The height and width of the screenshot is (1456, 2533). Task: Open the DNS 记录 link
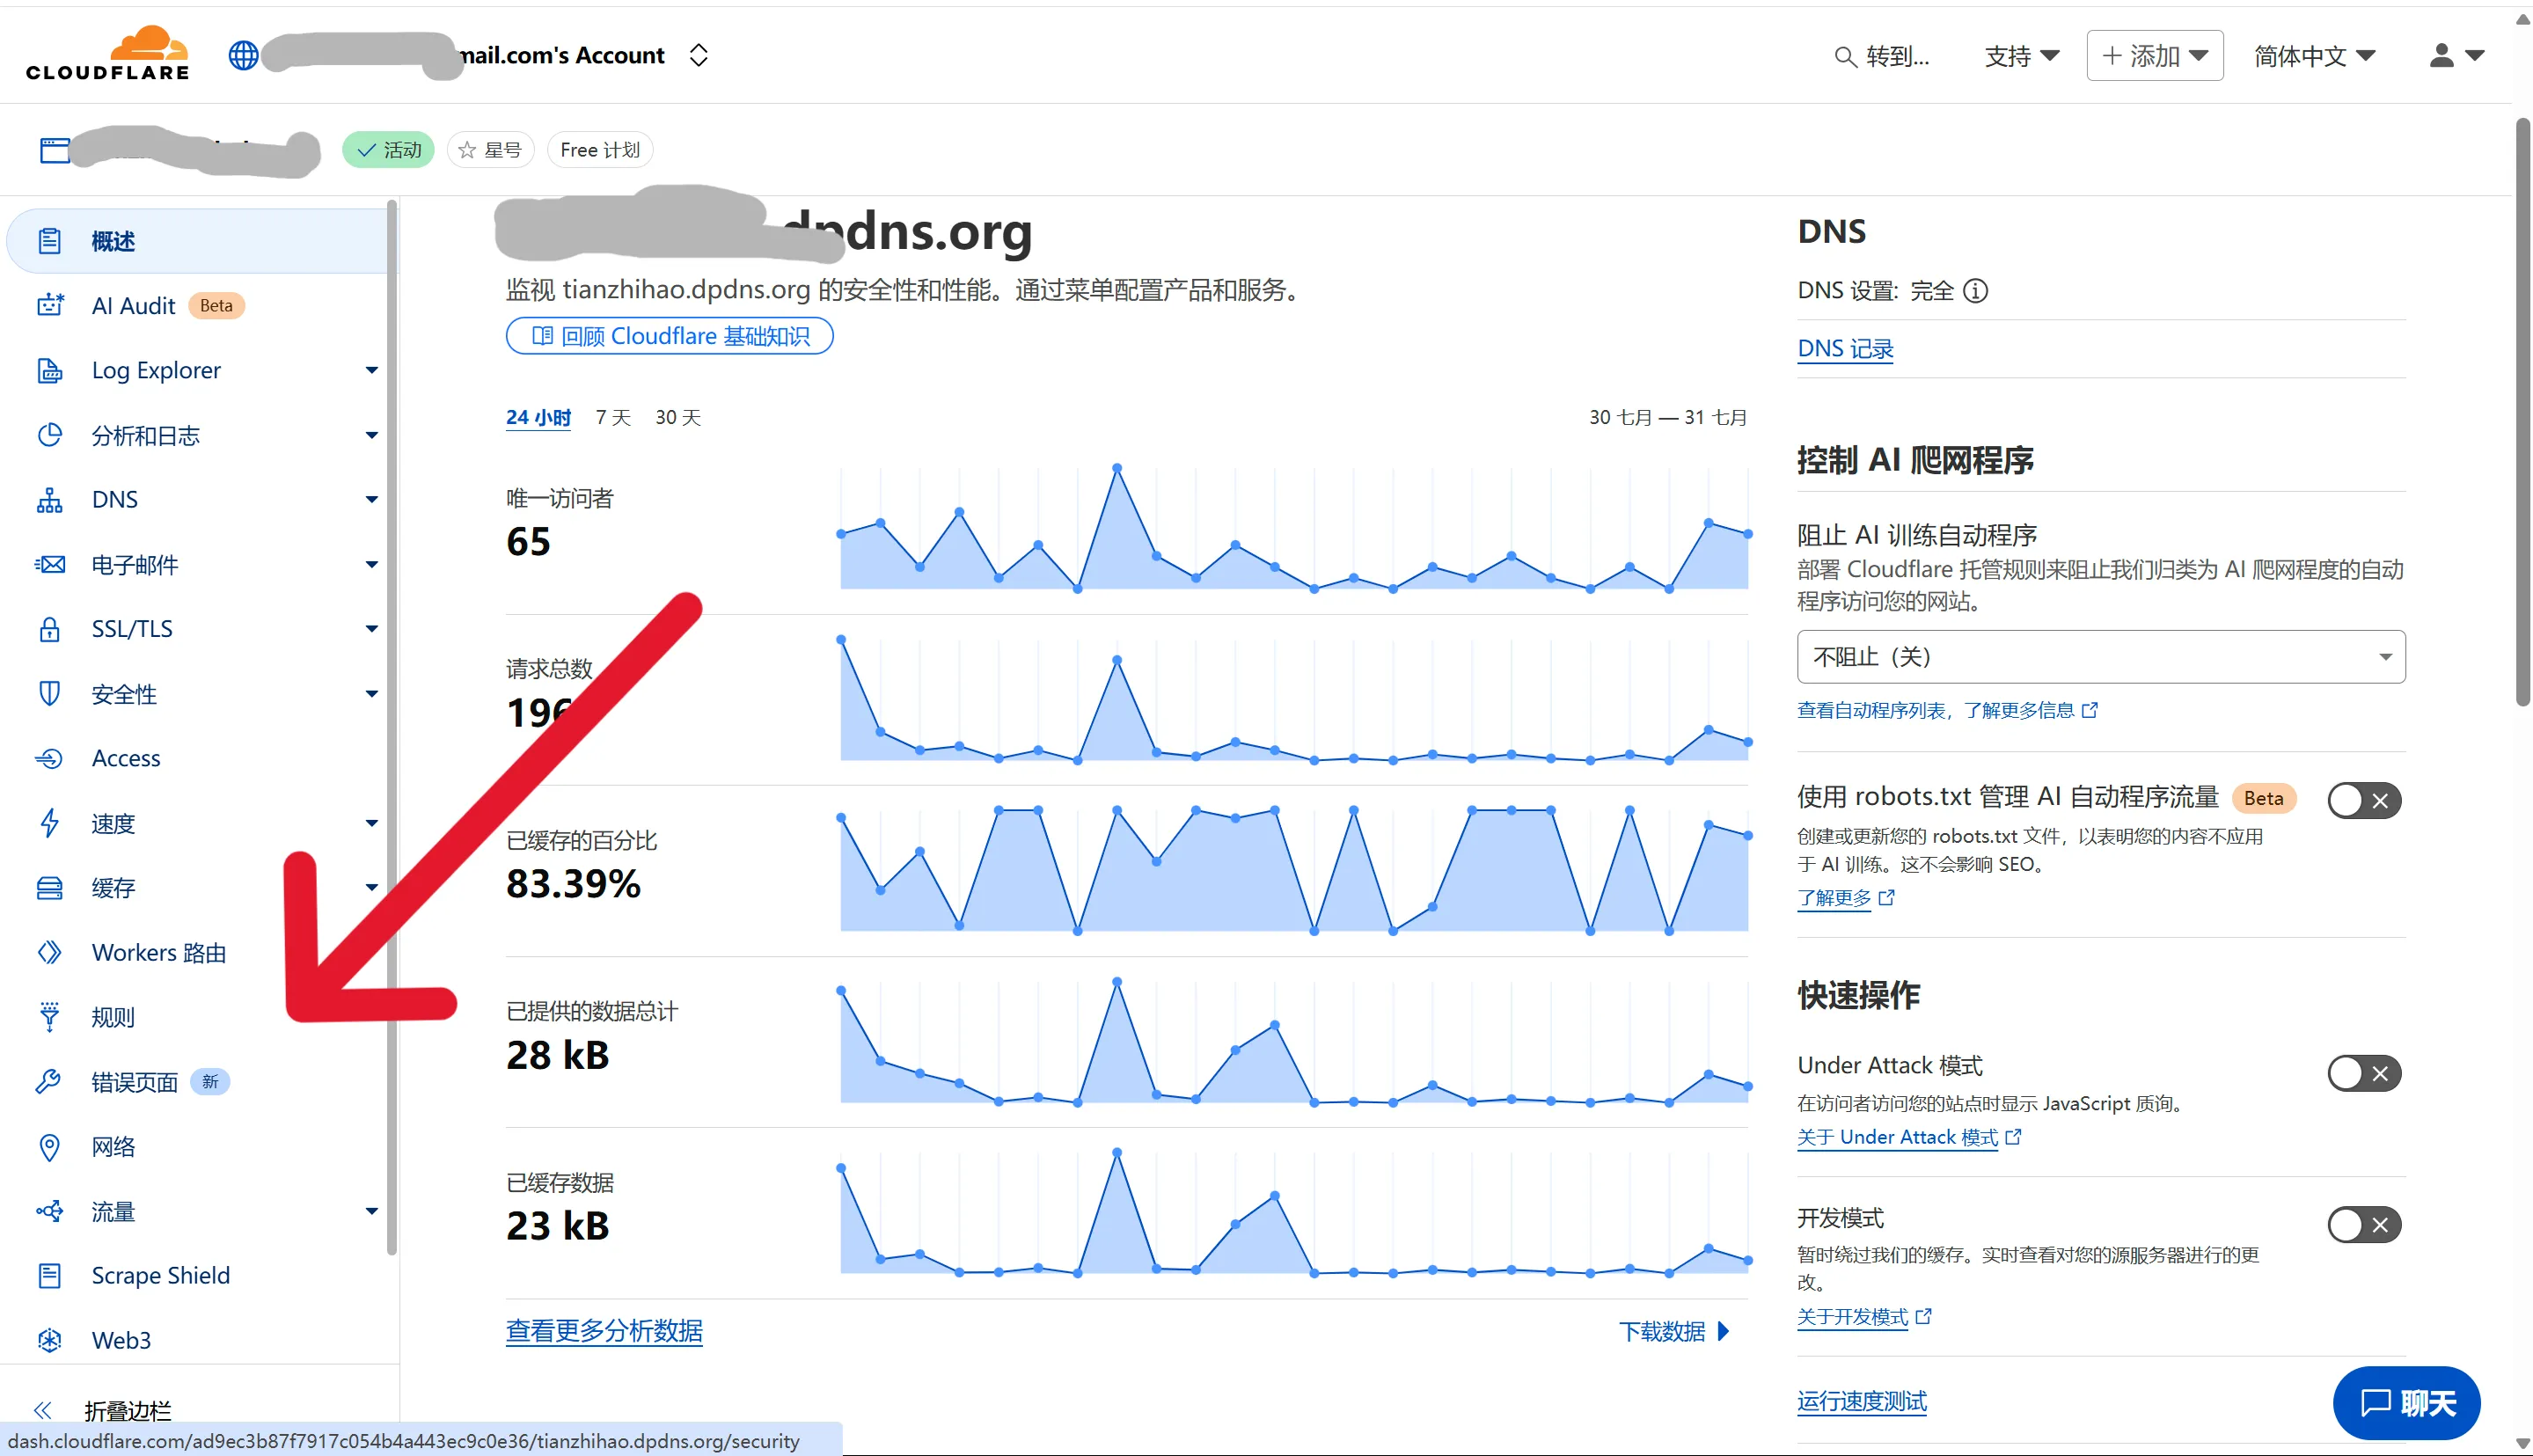pyautogui.click(x=1844, y=349)
